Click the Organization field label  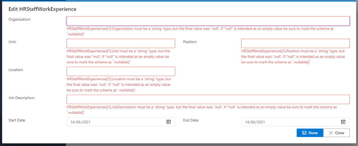pyautogui.click(x=20, y=19)
